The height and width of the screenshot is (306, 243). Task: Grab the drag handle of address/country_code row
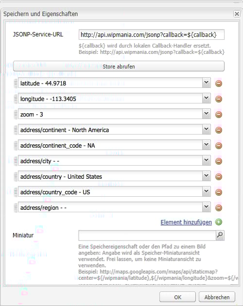[16, 192]
